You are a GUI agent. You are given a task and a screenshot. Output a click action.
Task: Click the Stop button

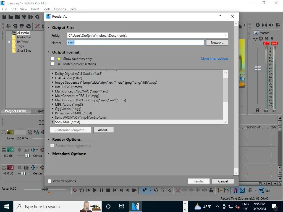(108, 190)
